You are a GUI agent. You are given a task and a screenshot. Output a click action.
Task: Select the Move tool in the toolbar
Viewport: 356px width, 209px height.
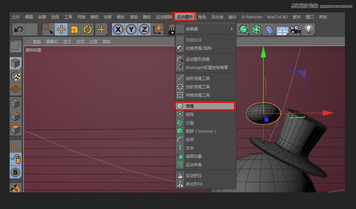tap(61, 29)
